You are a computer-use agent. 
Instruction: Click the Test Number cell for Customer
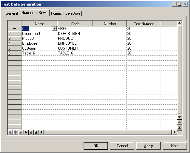pos(143,48)
